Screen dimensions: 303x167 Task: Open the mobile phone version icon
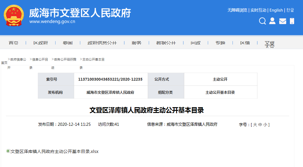[292, 21]
